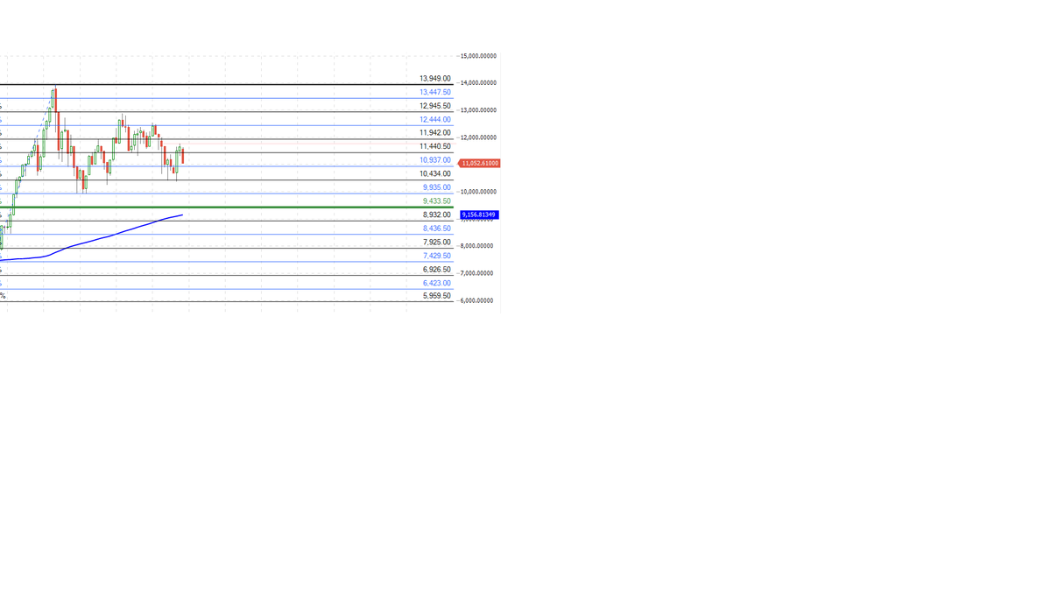This screenshot has width=1051, height=591.
Task: Click the blue 9,935.00 level label
Action: point(437,187)
